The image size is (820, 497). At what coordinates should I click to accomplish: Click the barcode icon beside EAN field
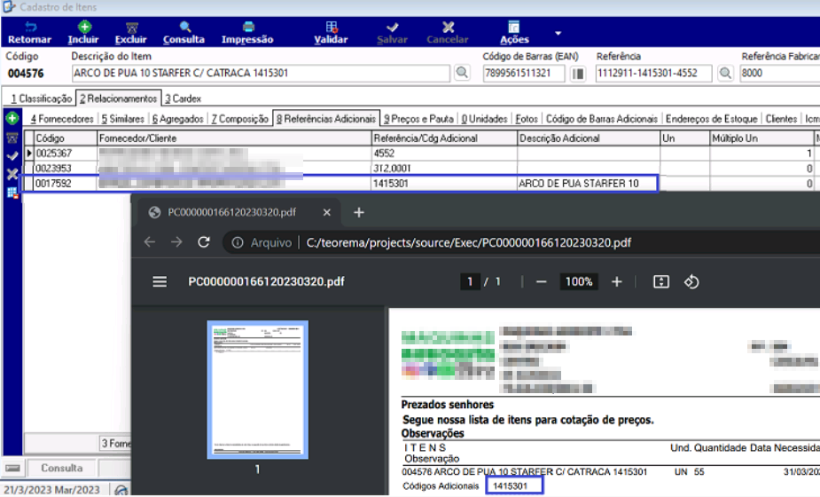578,74
